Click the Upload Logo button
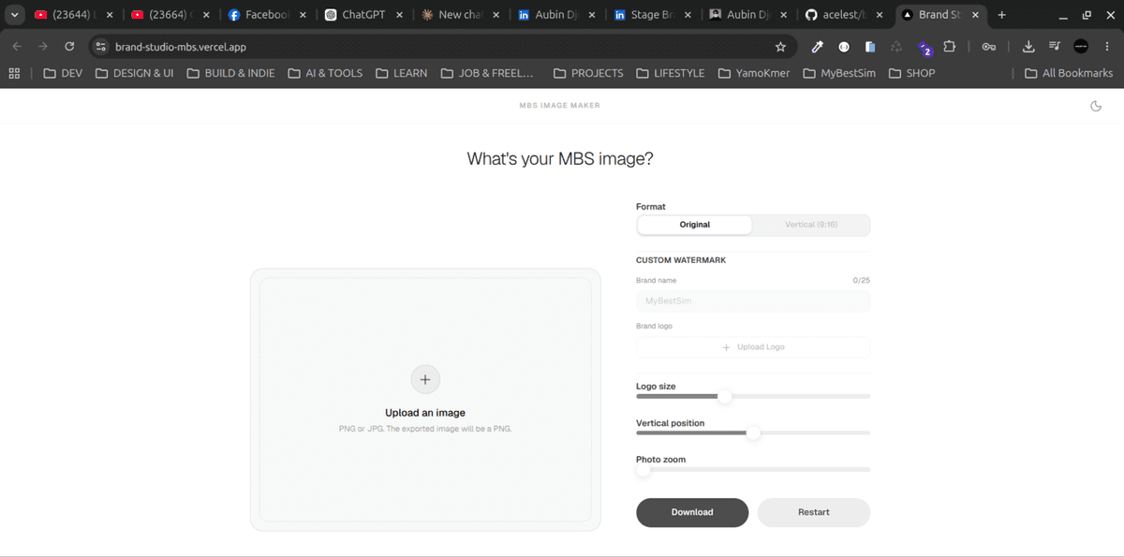 pyautogui.click(x=753, y=347)
